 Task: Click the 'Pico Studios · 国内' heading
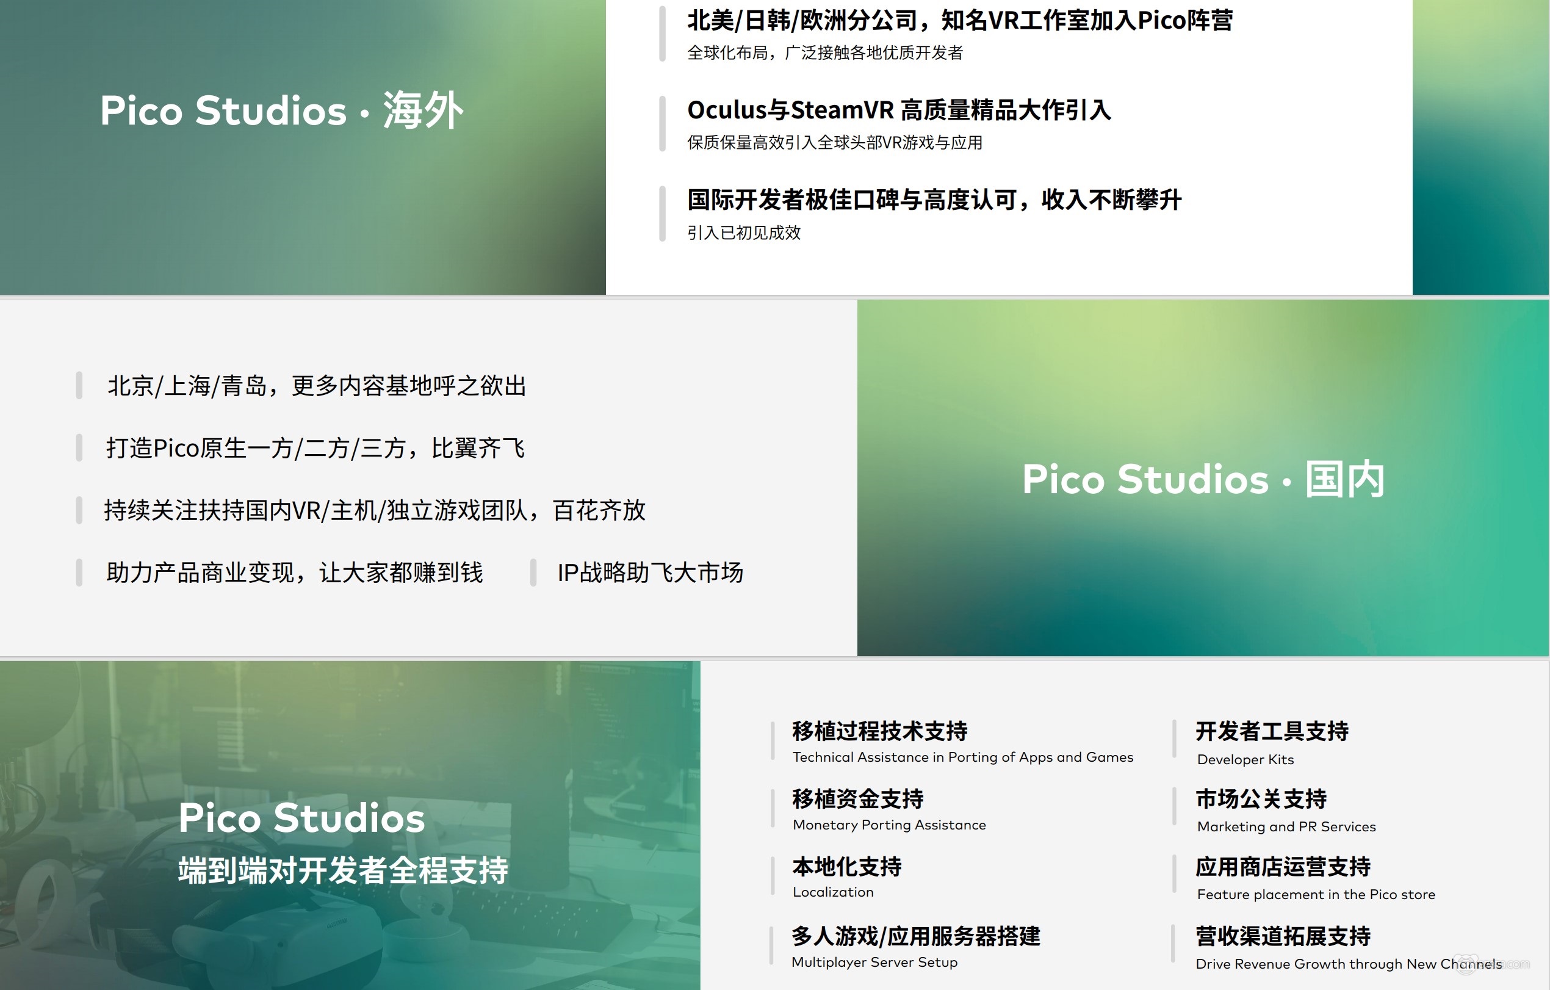tap(1203, 479)
